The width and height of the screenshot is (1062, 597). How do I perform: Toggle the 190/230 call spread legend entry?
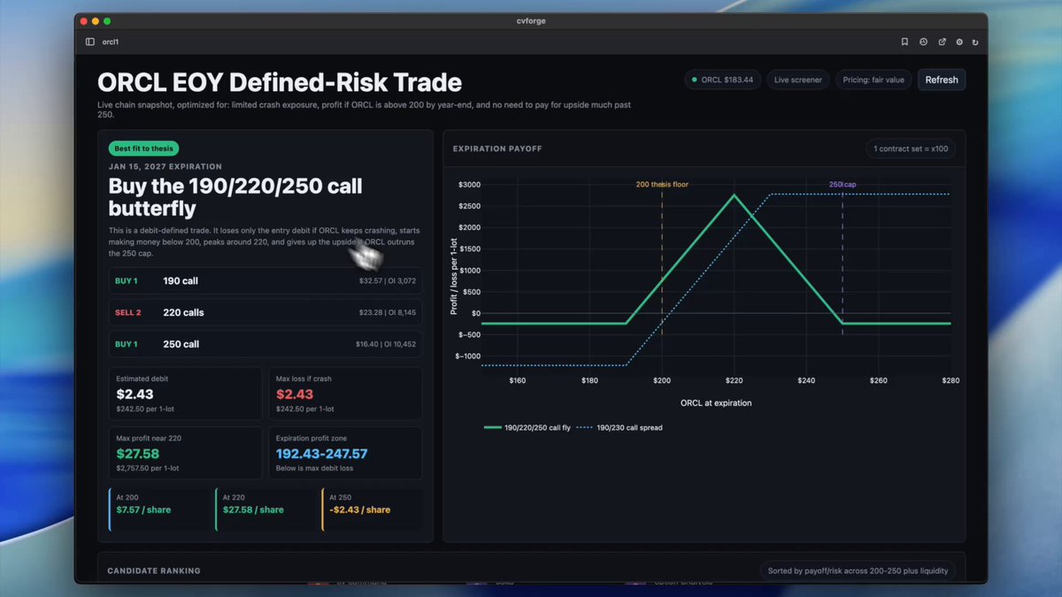[619, 427]
